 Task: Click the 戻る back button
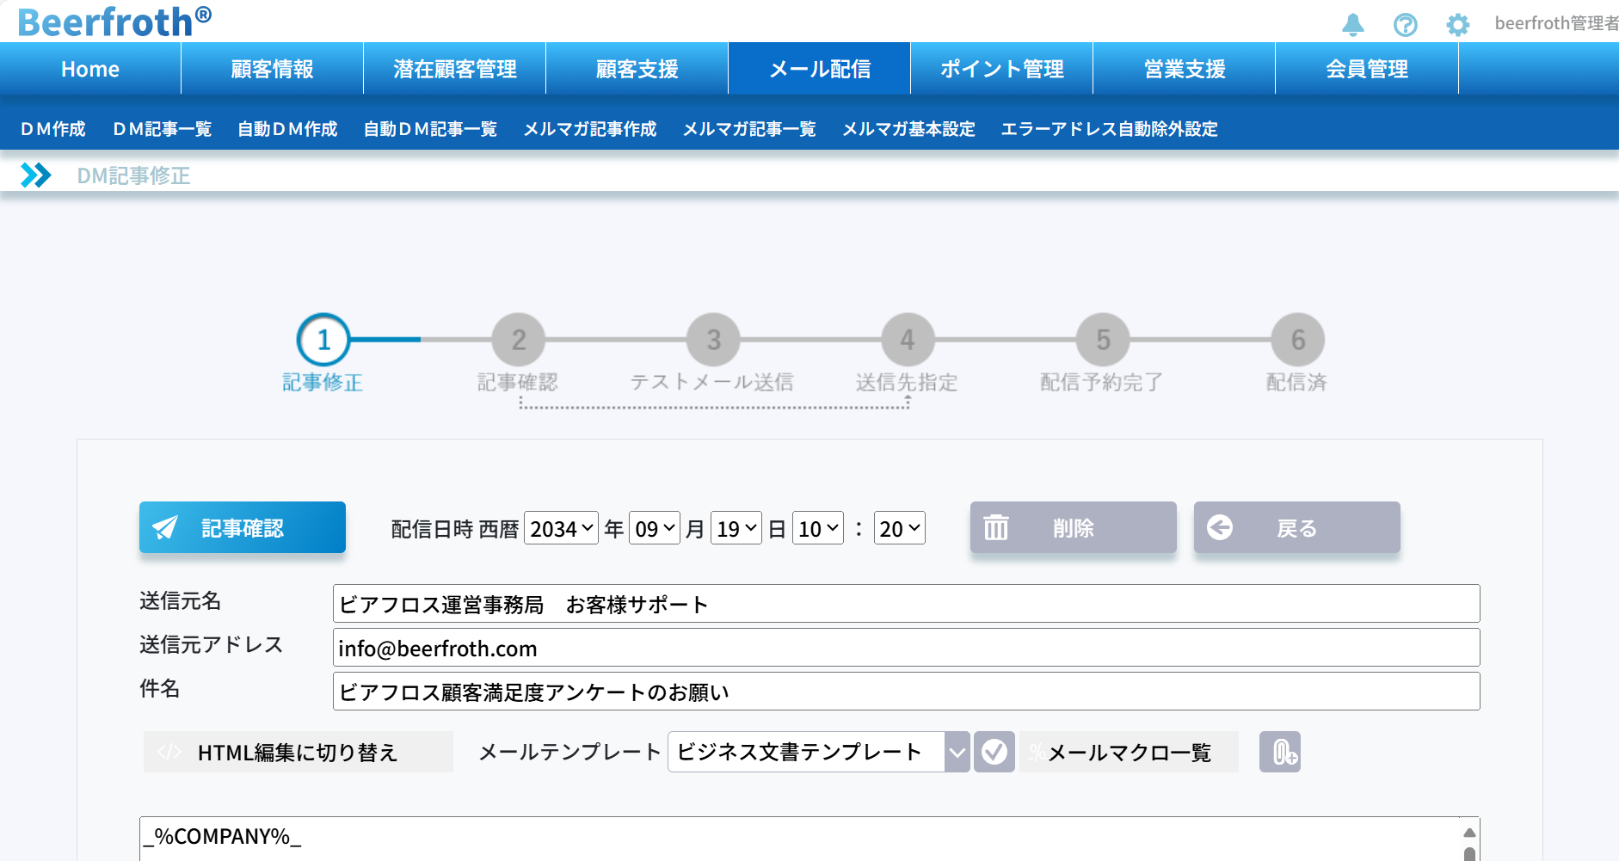pos(1296,528)
